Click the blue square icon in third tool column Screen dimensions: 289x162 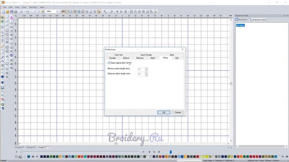pyautogui.click(x=11, y=55)
